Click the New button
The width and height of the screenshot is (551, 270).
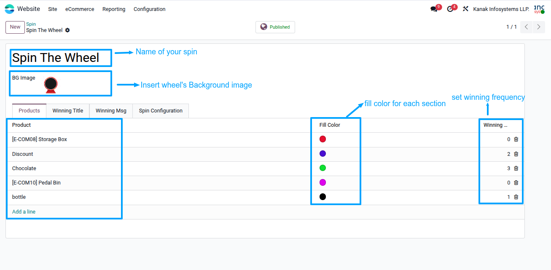(15, 27)
